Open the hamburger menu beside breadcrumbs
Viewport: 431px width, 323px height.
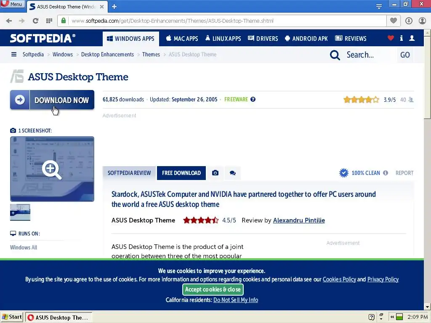tap(14, 54)
